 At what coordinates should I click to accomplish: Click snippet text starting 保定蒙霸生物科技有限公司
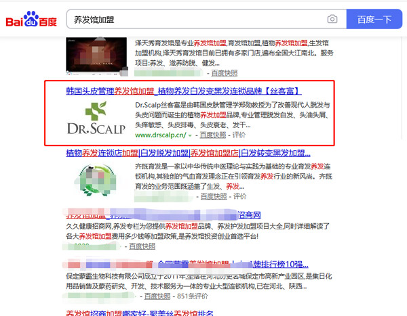199,281
